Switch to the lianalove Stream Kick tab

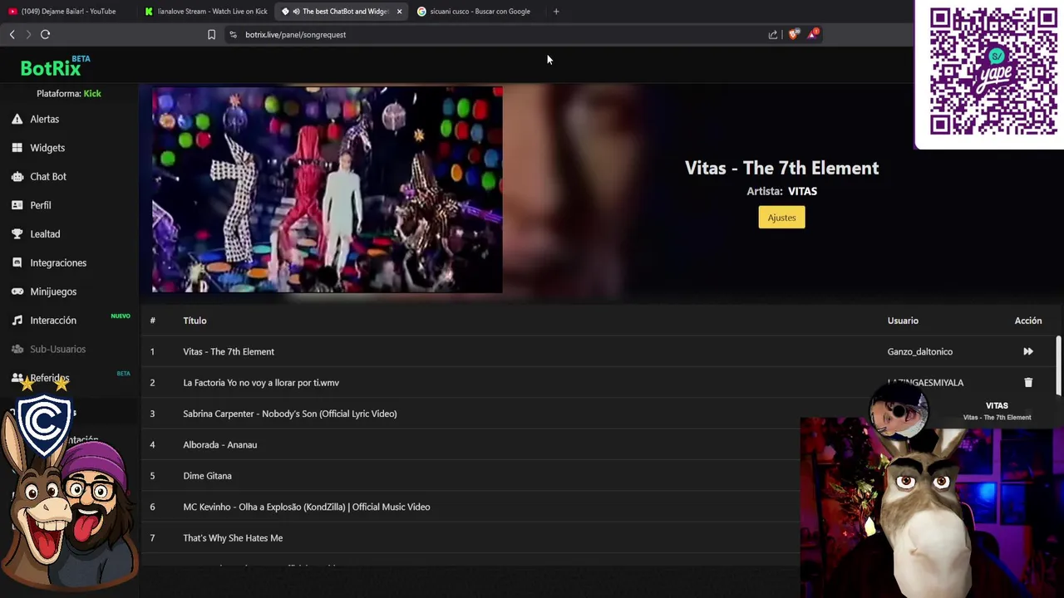click(x=206, y=12)
